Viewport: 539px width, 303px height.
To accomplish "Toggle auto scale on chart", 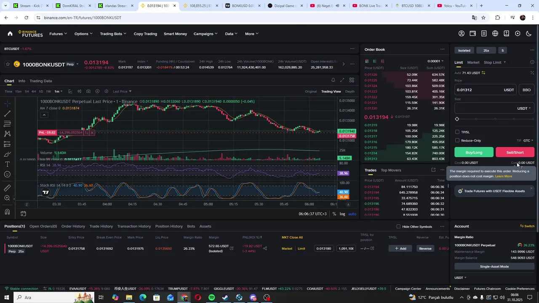I will 352,214.
